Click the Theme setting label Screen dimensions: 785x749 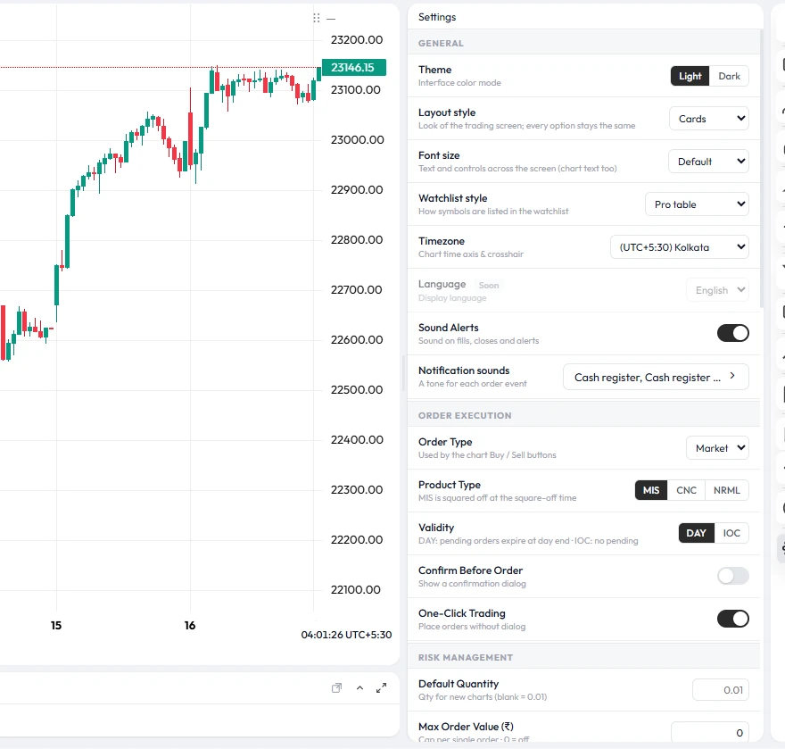(435, 70)
